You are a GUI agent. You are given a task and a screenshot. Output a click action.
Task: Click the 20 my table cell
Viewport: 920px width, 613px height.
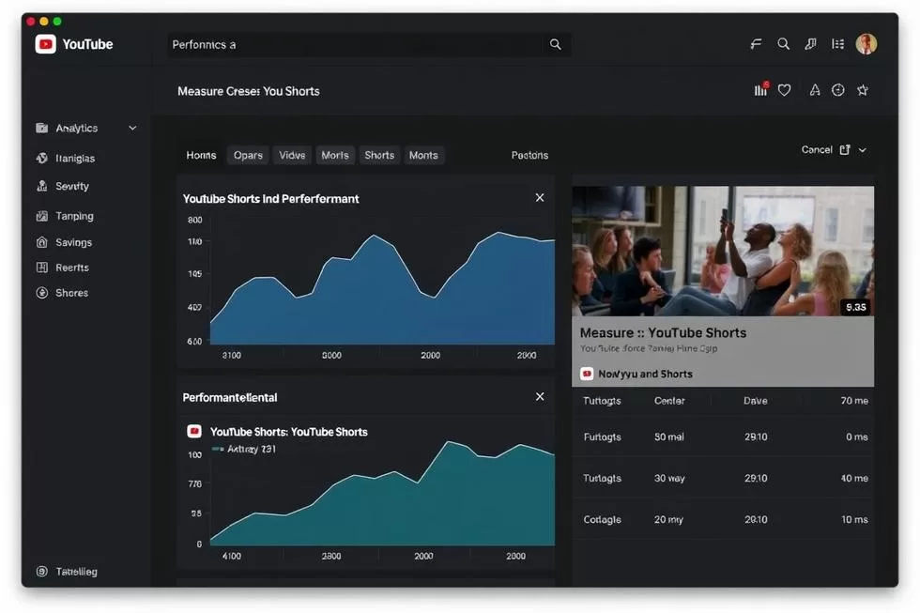(x=668, y=520)
